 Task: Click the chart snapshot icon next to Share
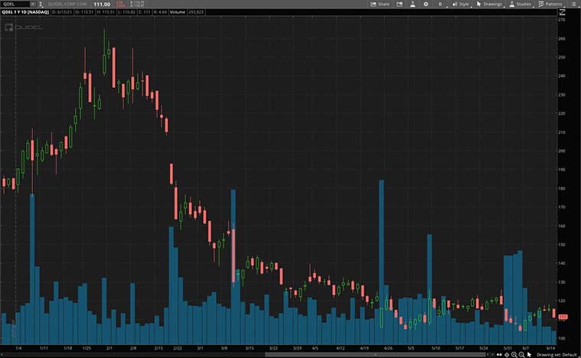398,4
